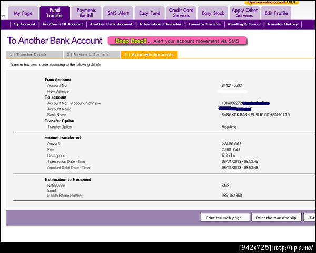Screen dimensions: 316x253
Task: Select Another Bank Account submenu
Action: point(111,24)
